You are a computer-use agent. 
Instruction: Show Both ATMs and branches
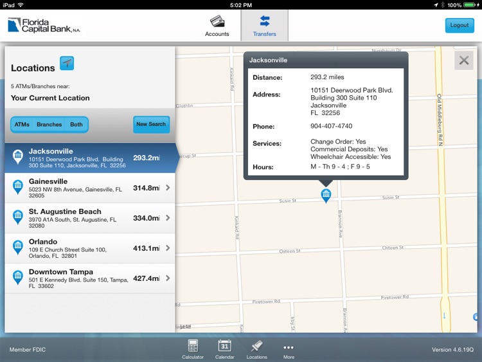pos(76,125)
